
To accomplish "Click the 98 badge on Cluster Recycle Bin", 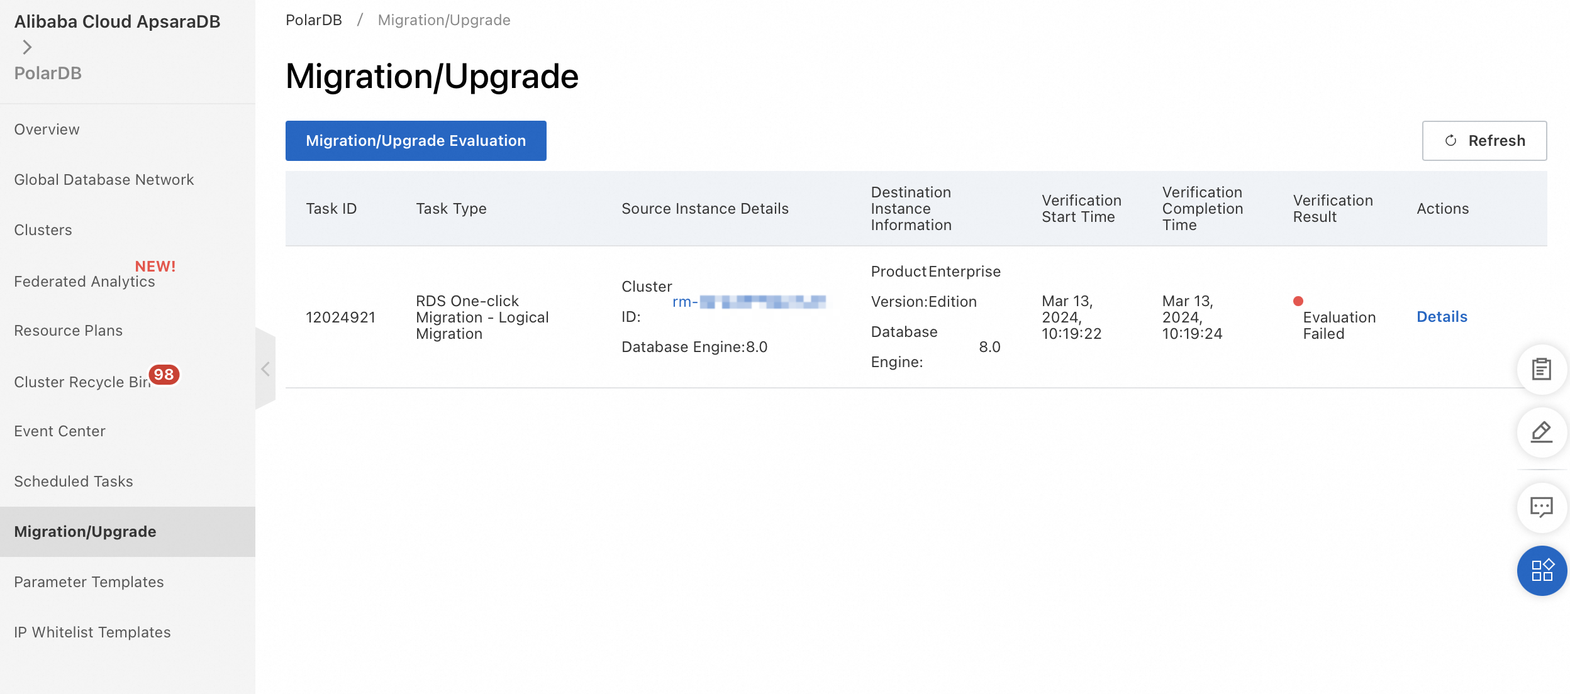I will (164, 375).
